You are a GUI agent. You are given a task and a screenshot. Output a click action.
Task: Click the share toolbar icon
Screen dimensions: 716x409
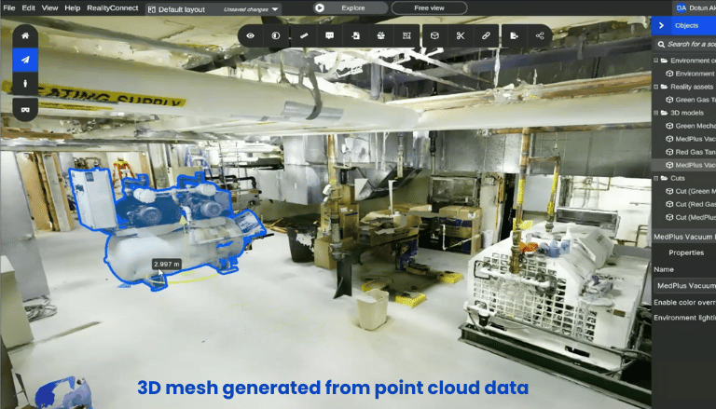click(540, 35)
